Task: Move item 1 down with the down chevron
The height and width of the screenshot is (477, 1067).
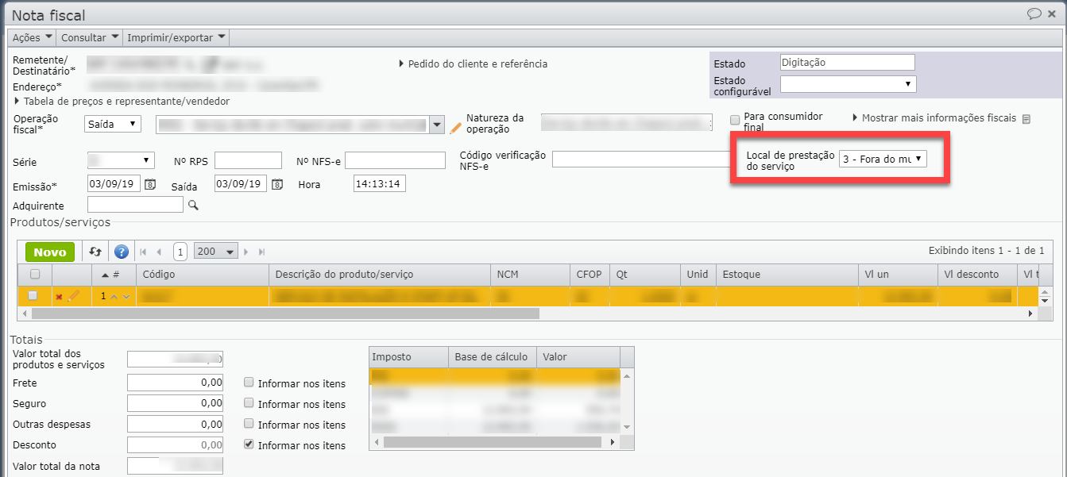Action: [x=126, y=297]
